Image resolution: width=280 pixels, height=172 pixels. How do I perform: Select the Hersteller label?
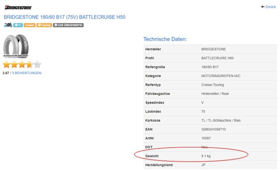coord(153,49)
